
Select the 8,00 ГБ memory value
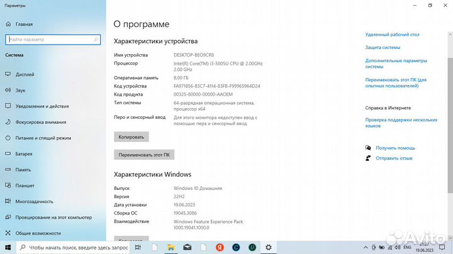(181, 78)
